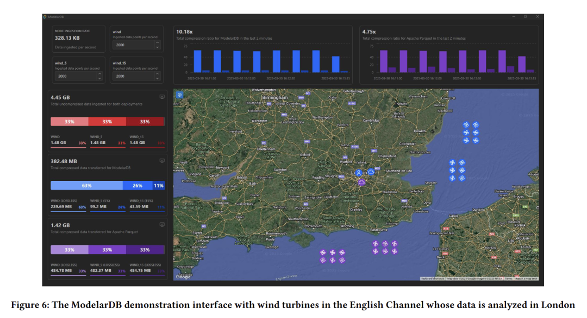587x318 pixels.
Task: Select top-left turbine in the northernmost blue cluster
Action: point(466,124)
